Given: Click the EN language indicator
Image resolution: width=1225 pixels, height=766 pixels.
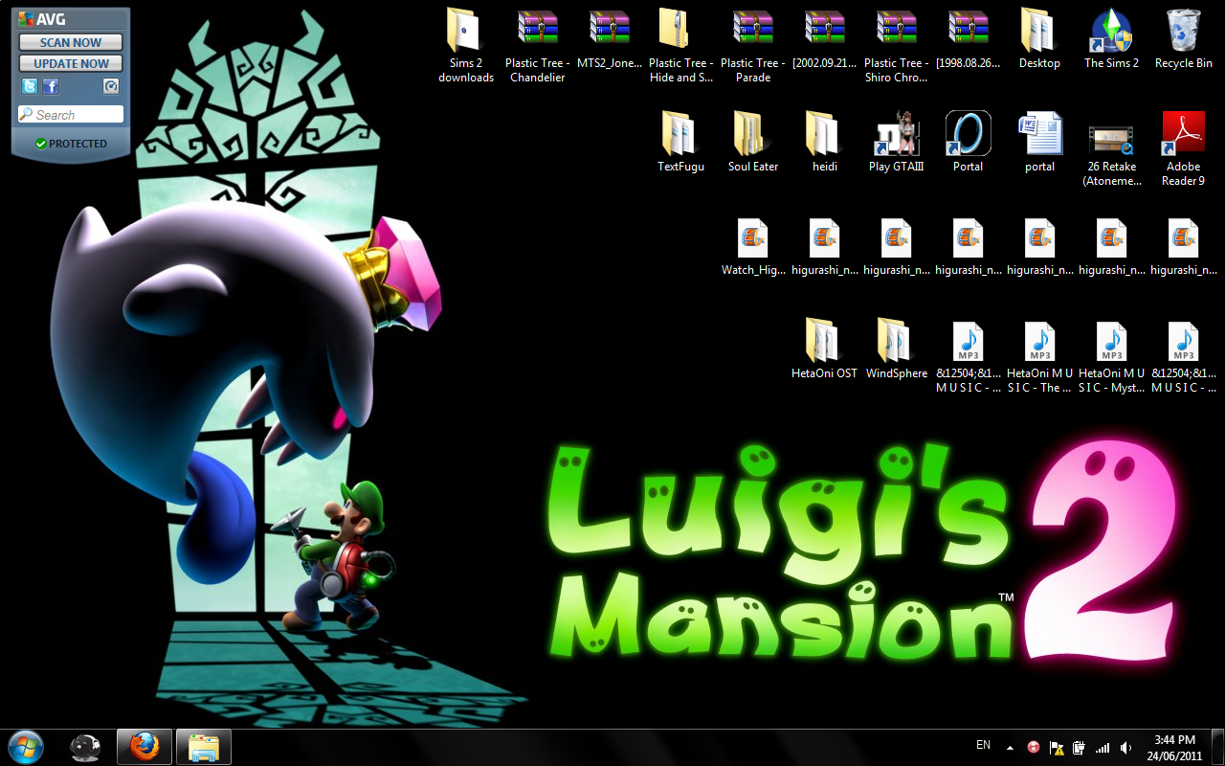Looking at the screenshot, I should tap(983, 745).
